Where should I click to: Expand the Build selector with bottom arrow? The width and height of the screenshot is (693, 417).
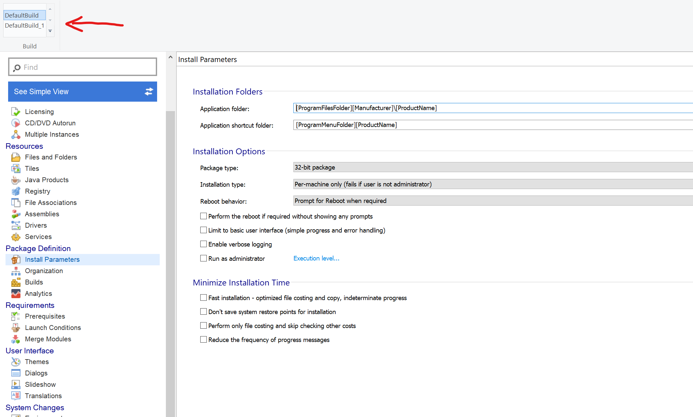click(x=50, y=31)
